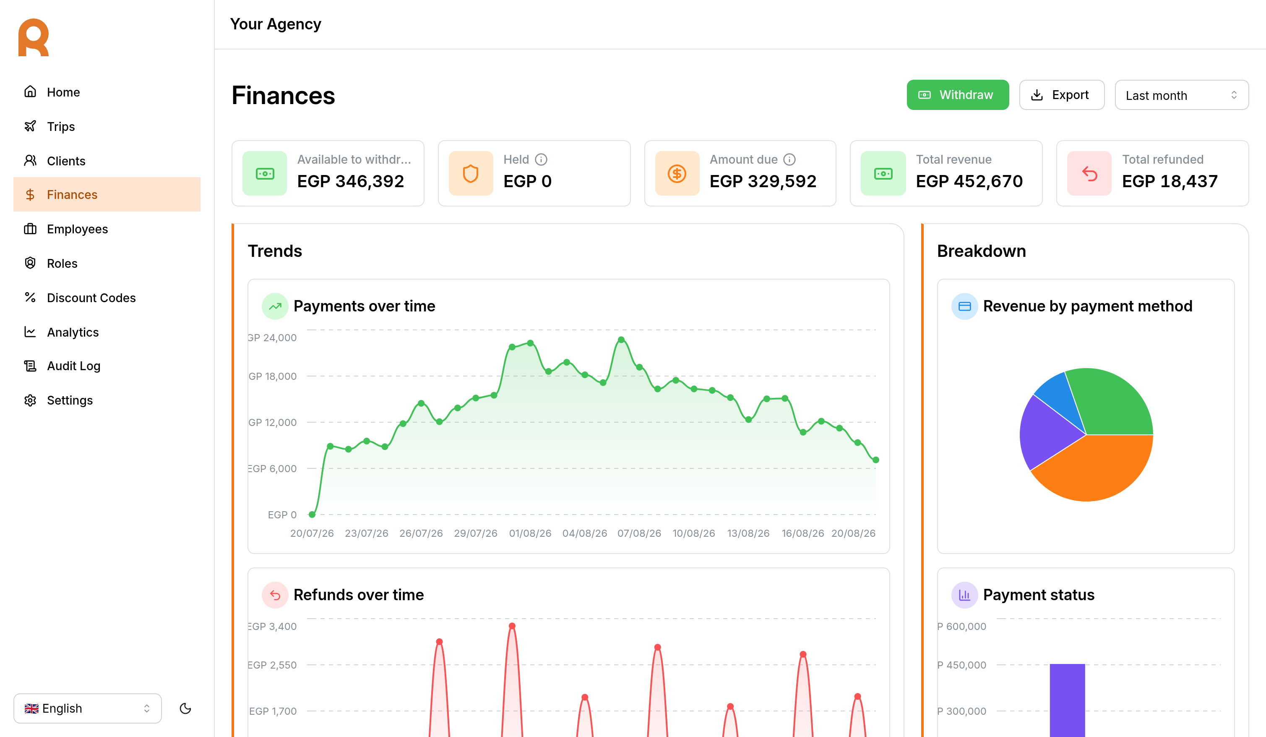The width and height of the screenshot is (1266, 737).
Task: Open the English language dropdown
Action: click(x=87, y=708)
